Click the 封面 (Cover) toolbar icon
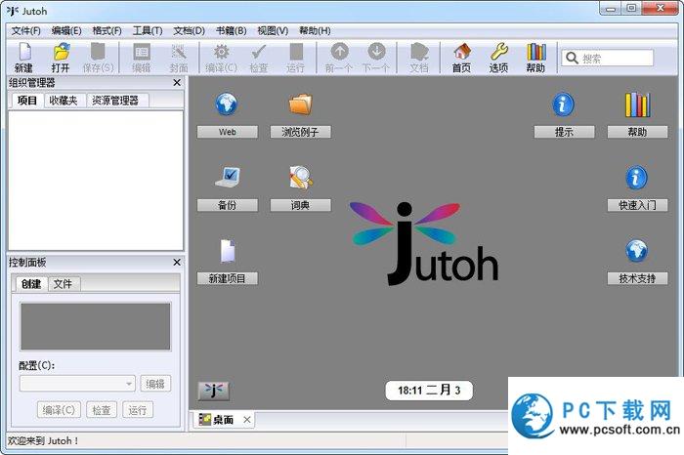Viewport: 684px width, 455px height. [x=179, y=53]
